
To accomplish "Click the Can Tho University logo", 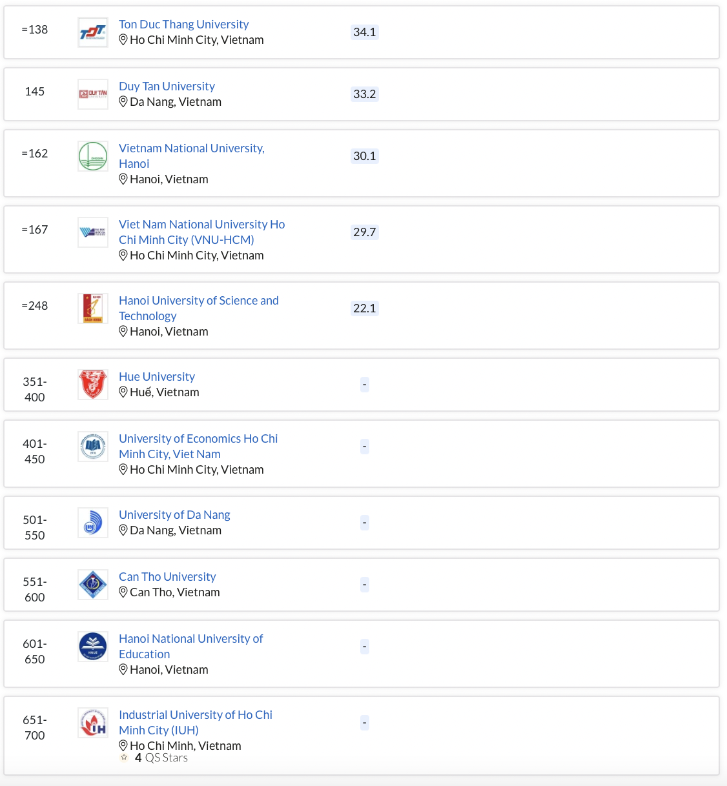I will pyautogui.click(x=93, y=585).
